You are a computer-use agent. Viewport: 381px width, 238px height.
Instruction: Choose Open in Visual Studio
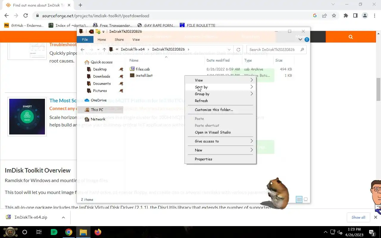221,132
